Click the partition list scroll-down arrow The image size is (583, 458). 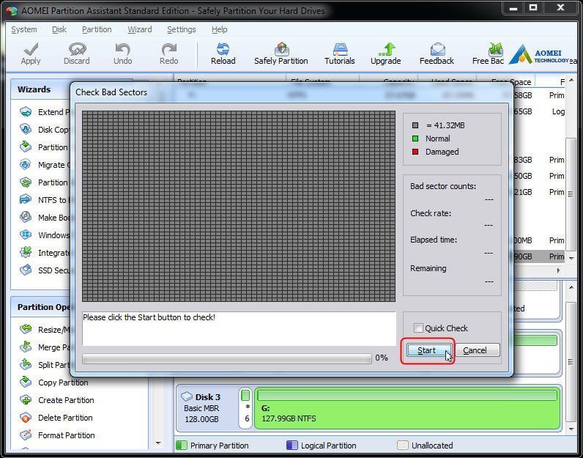coord(571,258)
